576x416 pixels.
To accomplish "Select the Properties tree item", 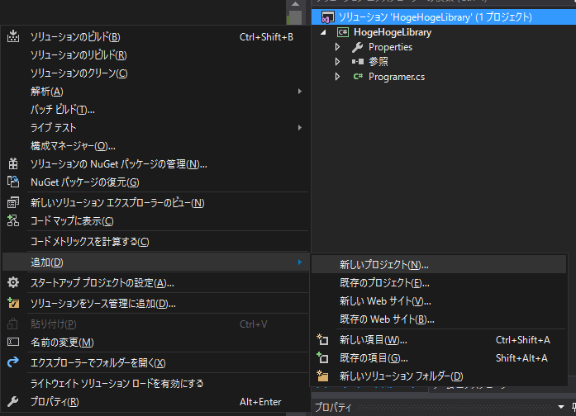I will [390, 47].
